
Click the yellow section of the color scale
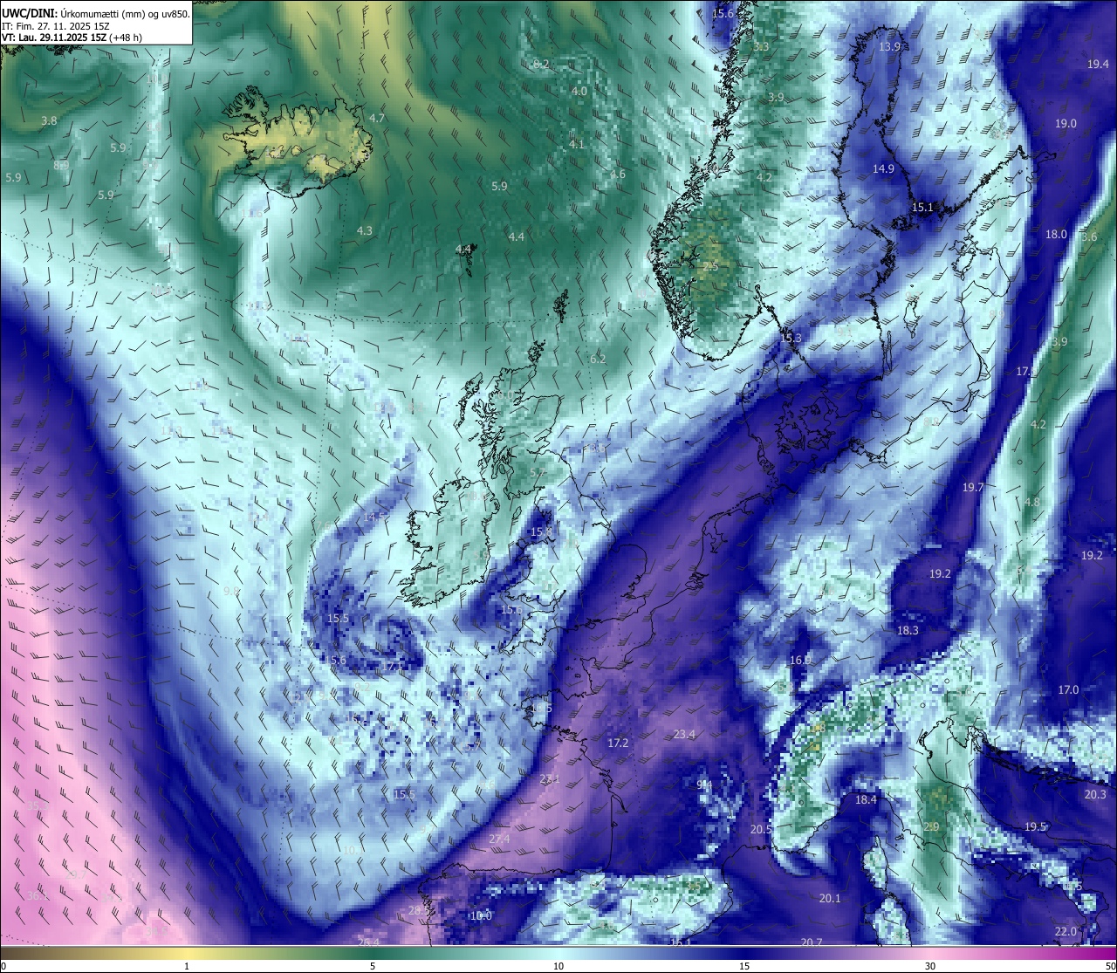[x=188, y=953]
